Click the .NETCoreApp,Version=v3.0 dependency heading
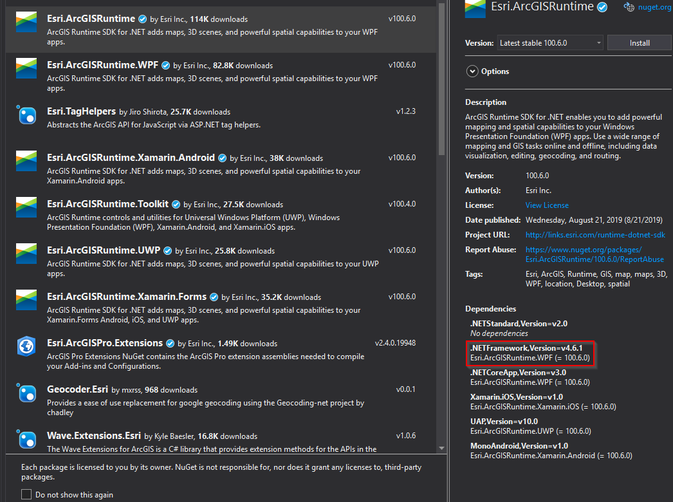The width and height of the screenshot is (673, 502). (x=518, y=373)
